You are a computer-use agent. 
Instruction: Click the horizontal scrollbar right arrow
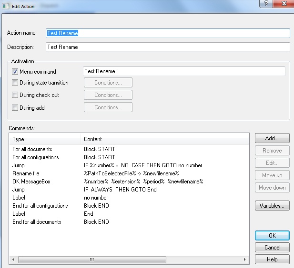[245, 259]
